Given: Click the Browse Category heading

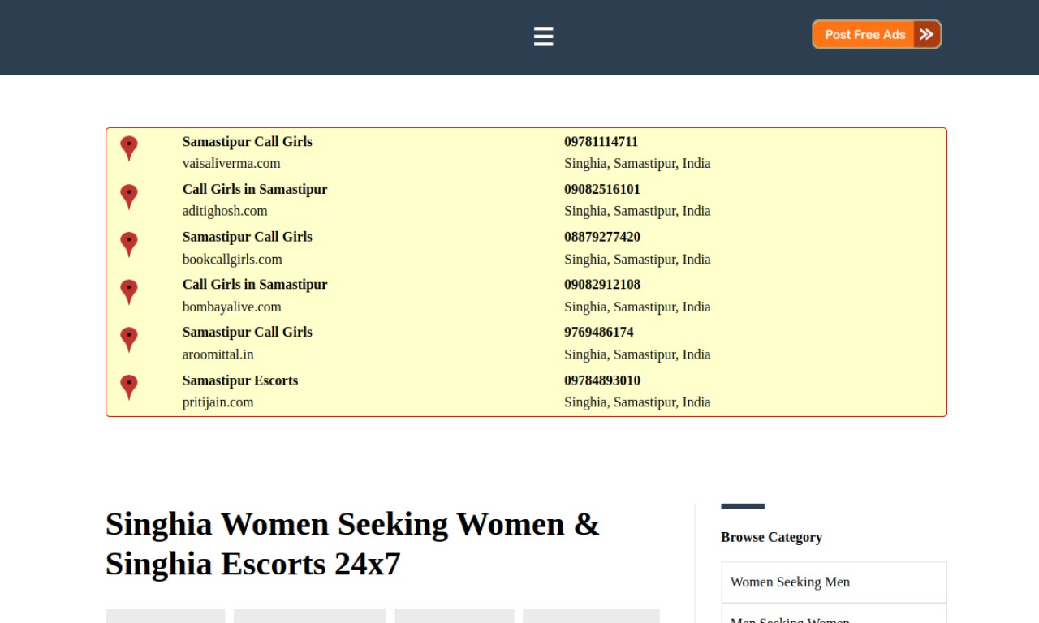Looking at the screenshot, I should click(771, 537).
